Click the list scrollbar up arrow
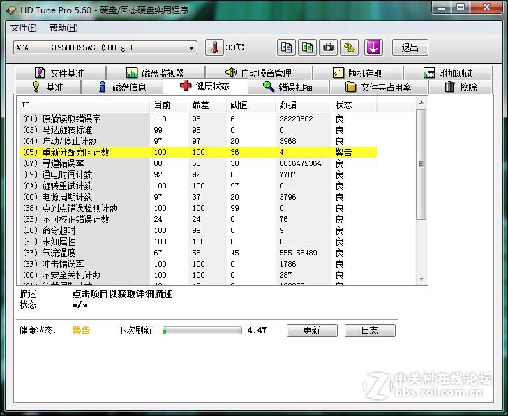508x416 pixels. click(x=421, y=103)
